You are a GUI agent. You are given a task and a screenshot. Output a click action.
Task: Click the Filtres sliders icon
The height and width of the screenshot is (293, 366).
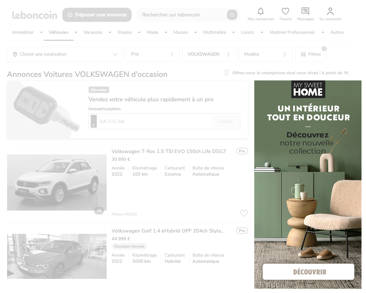[303, 54]
